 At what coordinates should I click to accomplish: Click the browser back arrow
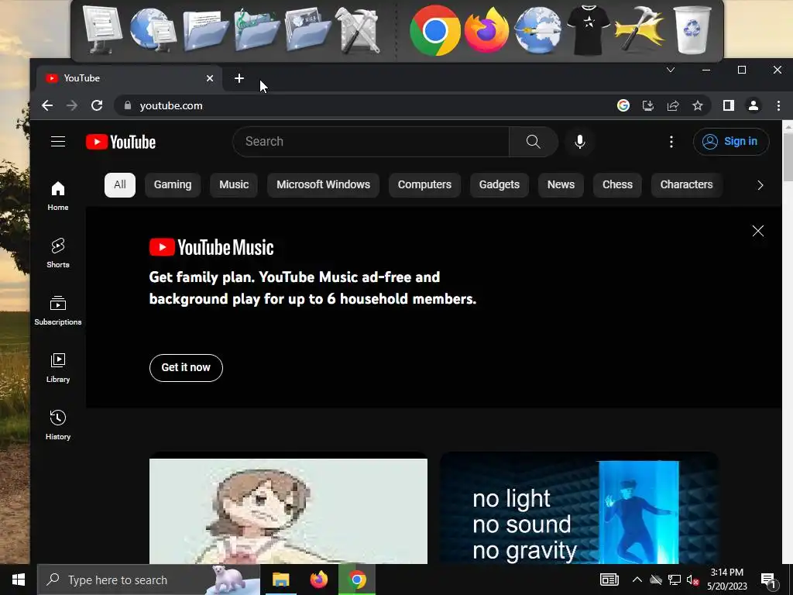(47, 105)
